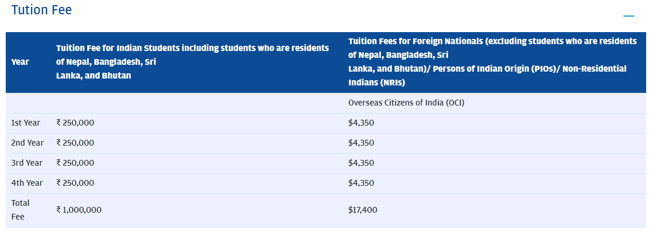Image resolution: width=649 pixels, height=231 pixels.
Task: Collapse the Tution Fee section
Action: coord(629,15)
